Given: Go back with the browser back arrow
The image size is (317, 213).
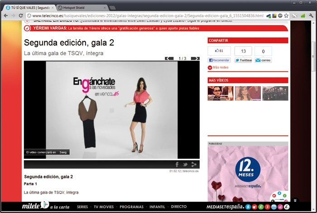Looking at the screenshot, I should [x=6, y=15].
